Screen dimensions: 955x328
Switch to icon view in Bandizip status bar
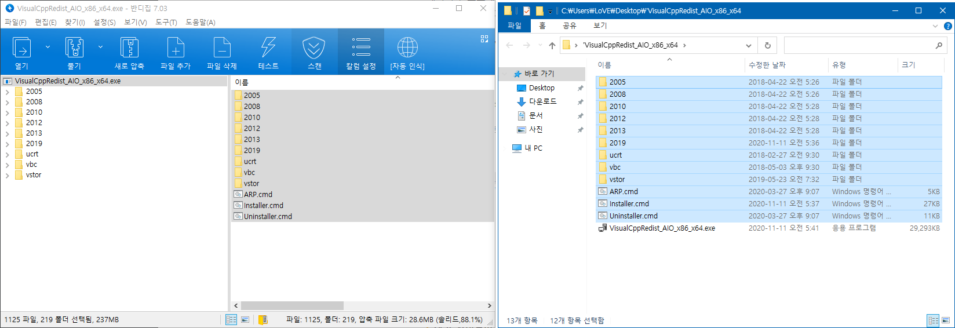[245, 319]
